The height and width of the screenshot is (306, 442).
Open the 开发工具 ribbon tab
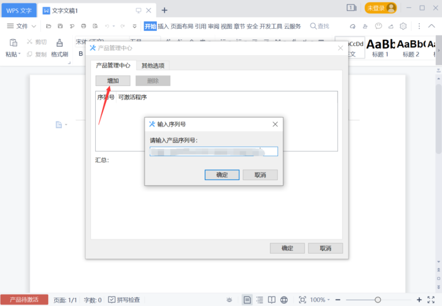point(271,26)
